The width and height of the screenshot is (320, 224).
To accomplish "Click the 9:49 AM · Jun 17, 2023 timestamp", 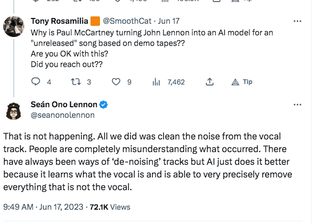I will point(43,207).
